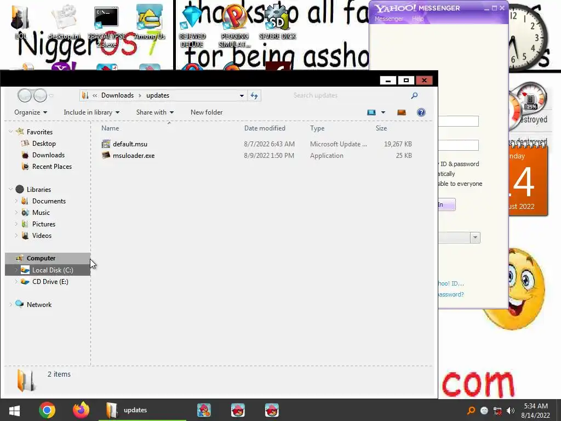Click the 8/9/2022 1:50 PM date cell
Image resolution: width=561 pixels, height=421 pixels.
coord(269,155)
